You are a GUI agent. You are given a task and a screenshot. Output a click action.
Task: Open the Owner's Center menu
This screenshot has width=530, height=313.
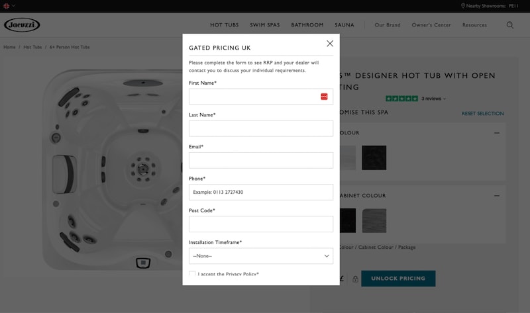[x=431, y=25]
